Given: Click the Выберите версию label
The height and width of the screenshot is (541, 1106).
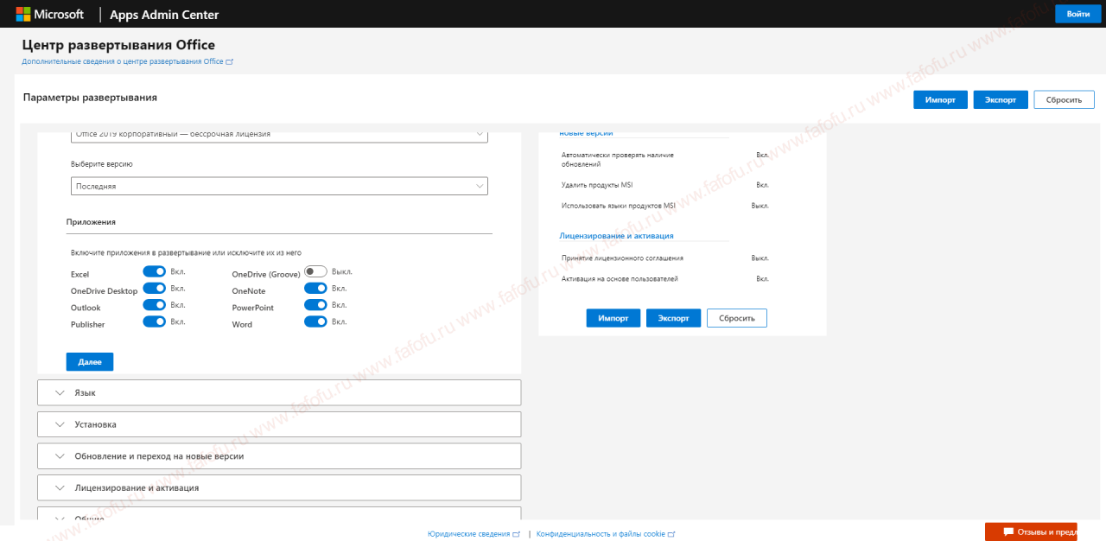Looking at the screenshot, I should [x=102, y=163].
